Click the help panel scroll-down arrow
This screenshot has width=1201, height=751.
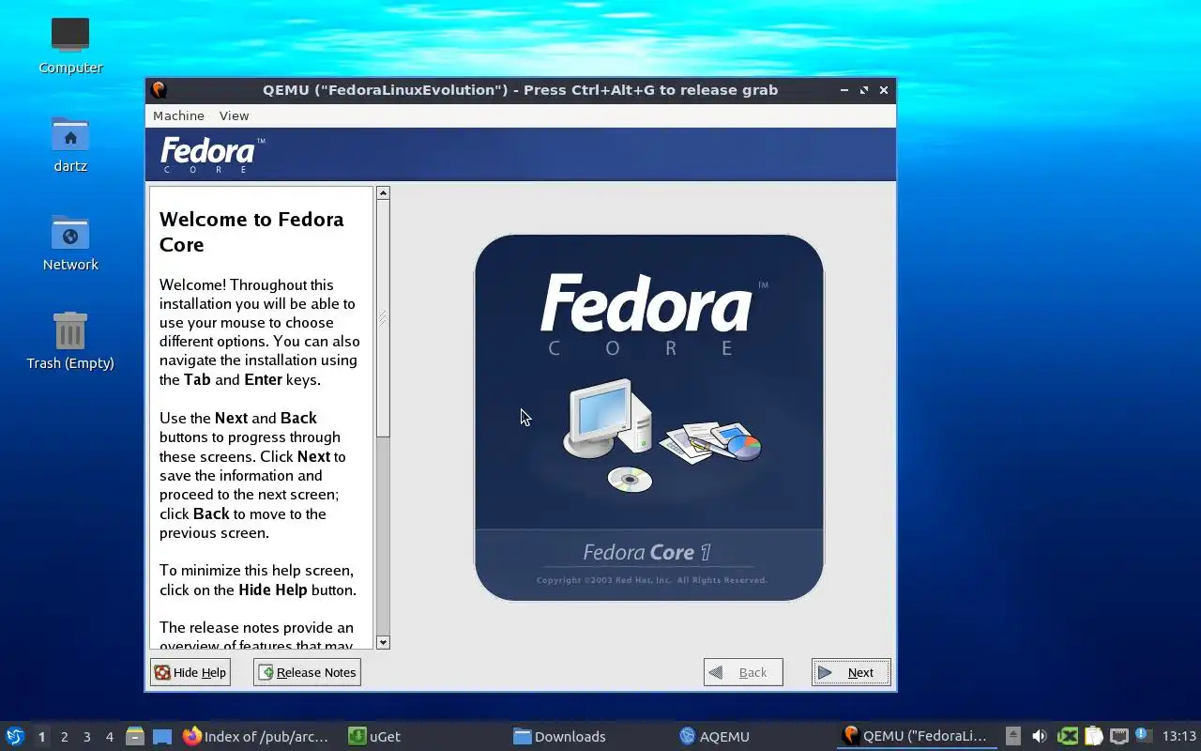[383, 642]
